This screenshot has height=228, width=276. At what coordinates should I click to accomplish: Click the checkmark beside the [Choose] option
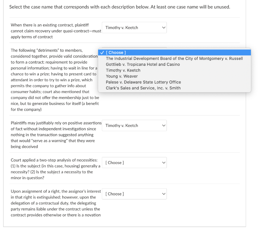[x=102, y=52]
